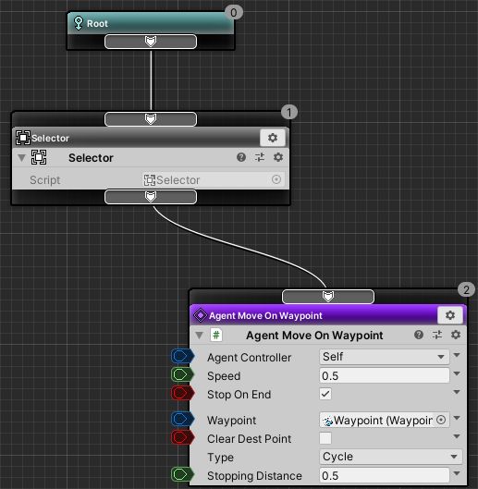Click the blue Waypoint variable port
Image resolution: width=478 pixels, height=489 pixels.
182,419
